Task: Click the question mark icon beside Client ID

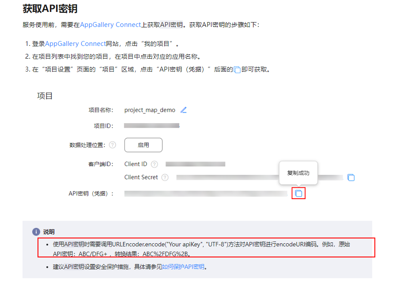Action: click(155, 164)
